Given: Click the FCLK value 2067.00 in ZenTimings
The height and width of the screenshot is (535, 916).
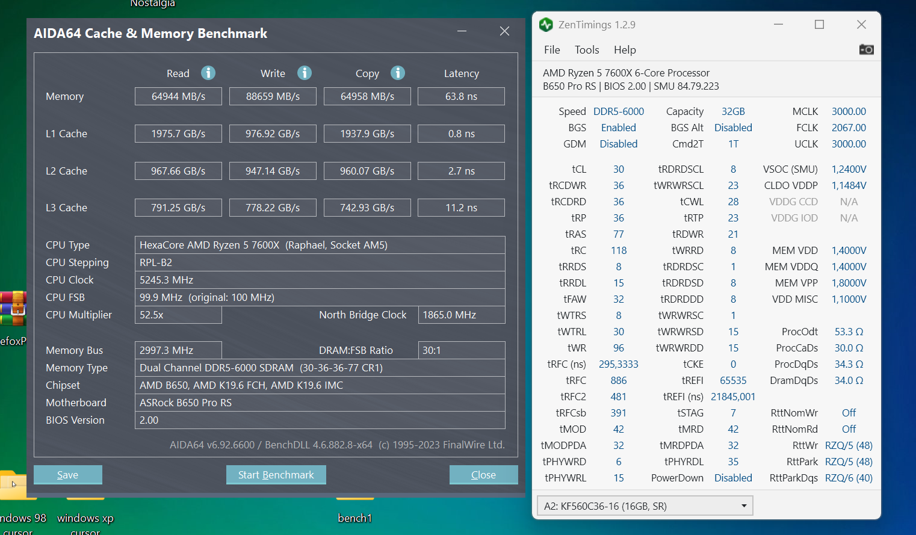Looking at the screenshot, I should click(849, 128).
